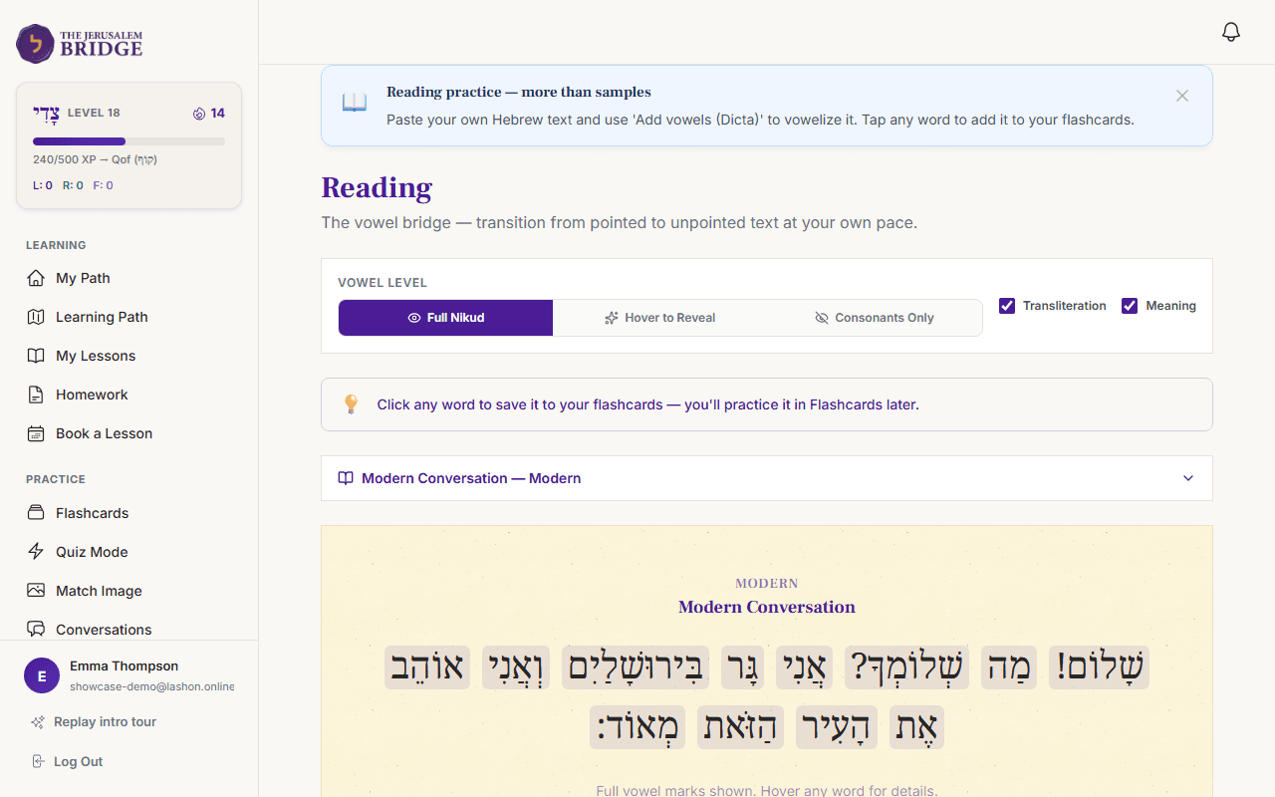The height and width of the screenshot is (797, 1275).
Task: Click the Replay intro tour sparkle icon
Action: (38, 722)
